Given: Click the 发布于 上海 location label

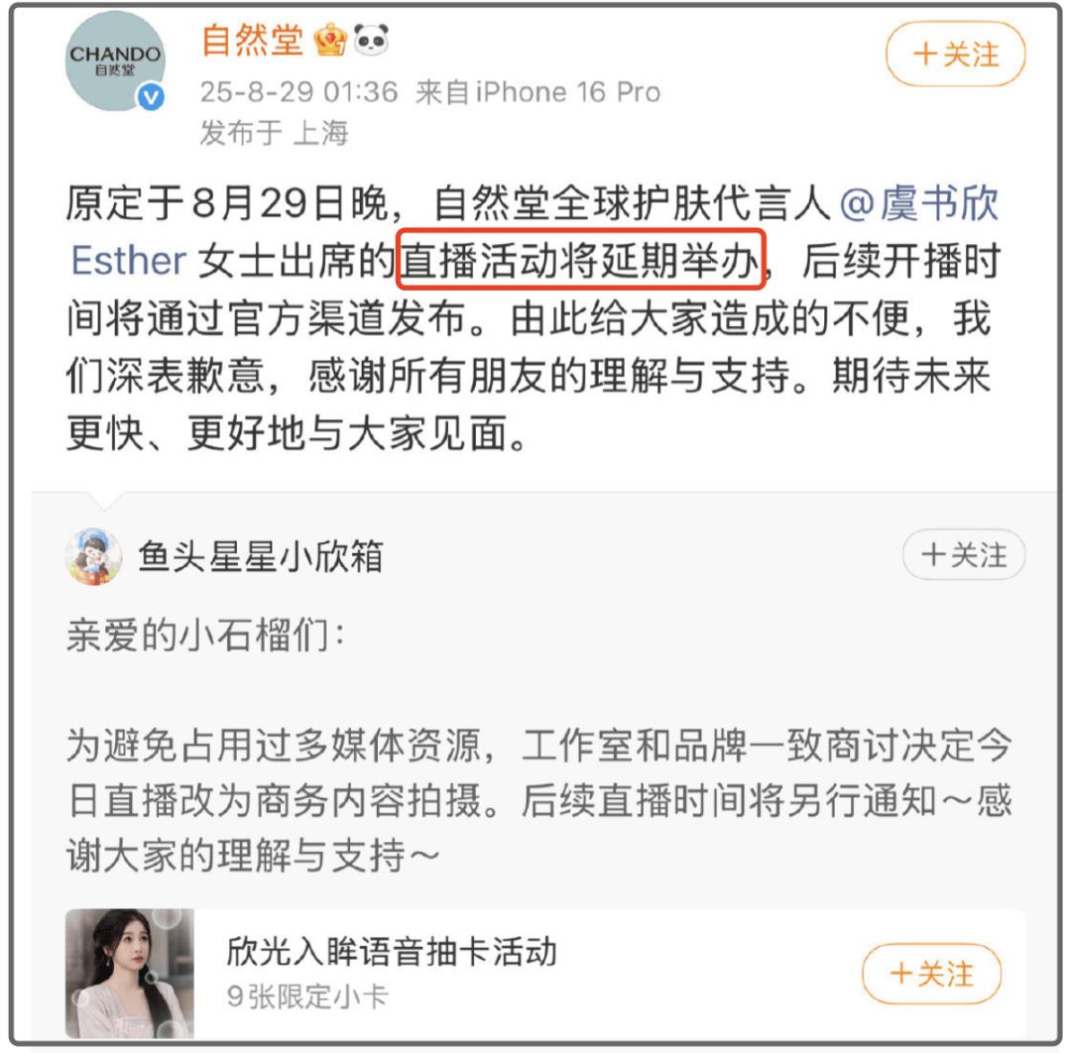Looking at the screenshot, I should (x=275, y=133).
